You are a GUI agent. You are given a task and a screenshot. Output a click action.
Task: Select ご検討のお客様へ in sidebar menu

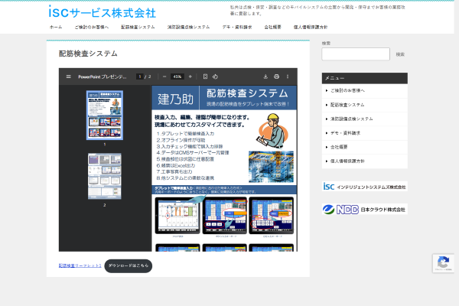(x=365, y=91)
